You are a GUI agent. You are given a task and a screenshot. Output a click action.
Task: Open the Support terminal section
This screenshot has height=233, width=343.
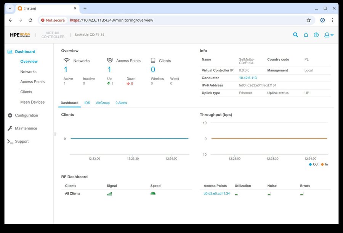[x=21, y=141]
